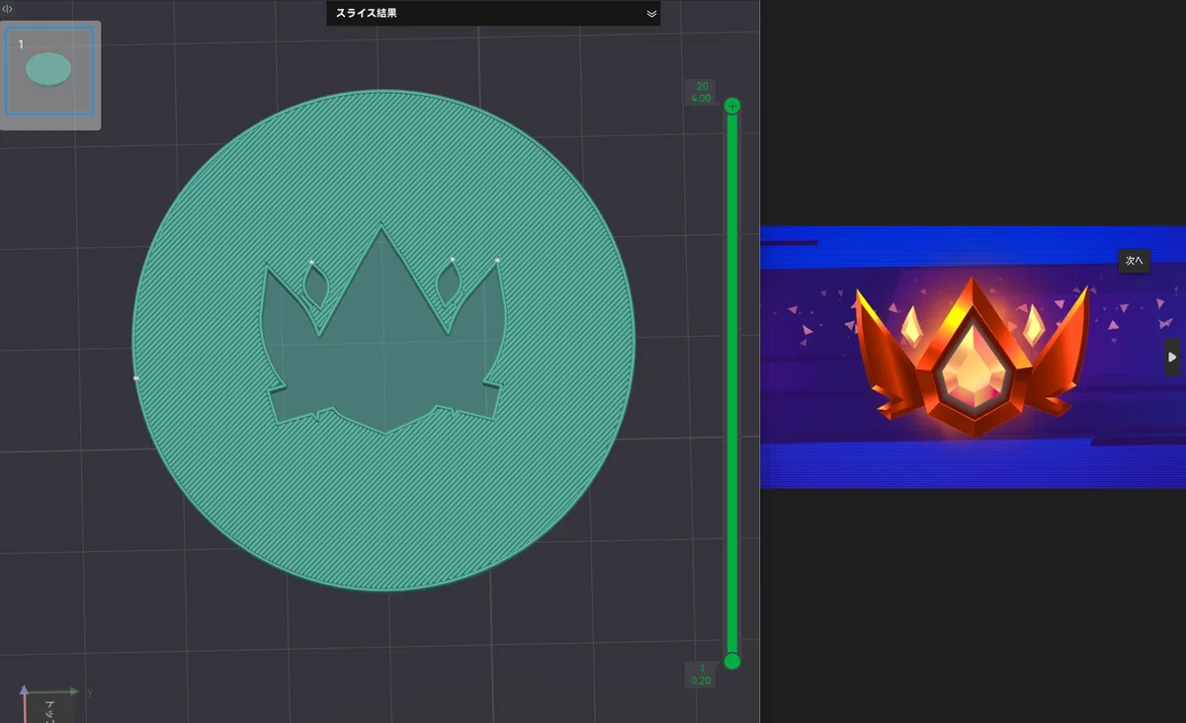Screen dimensions: 1186x723
Task: Collapse the plate list using the top-left arrows icon
Action: pos(7,9)
